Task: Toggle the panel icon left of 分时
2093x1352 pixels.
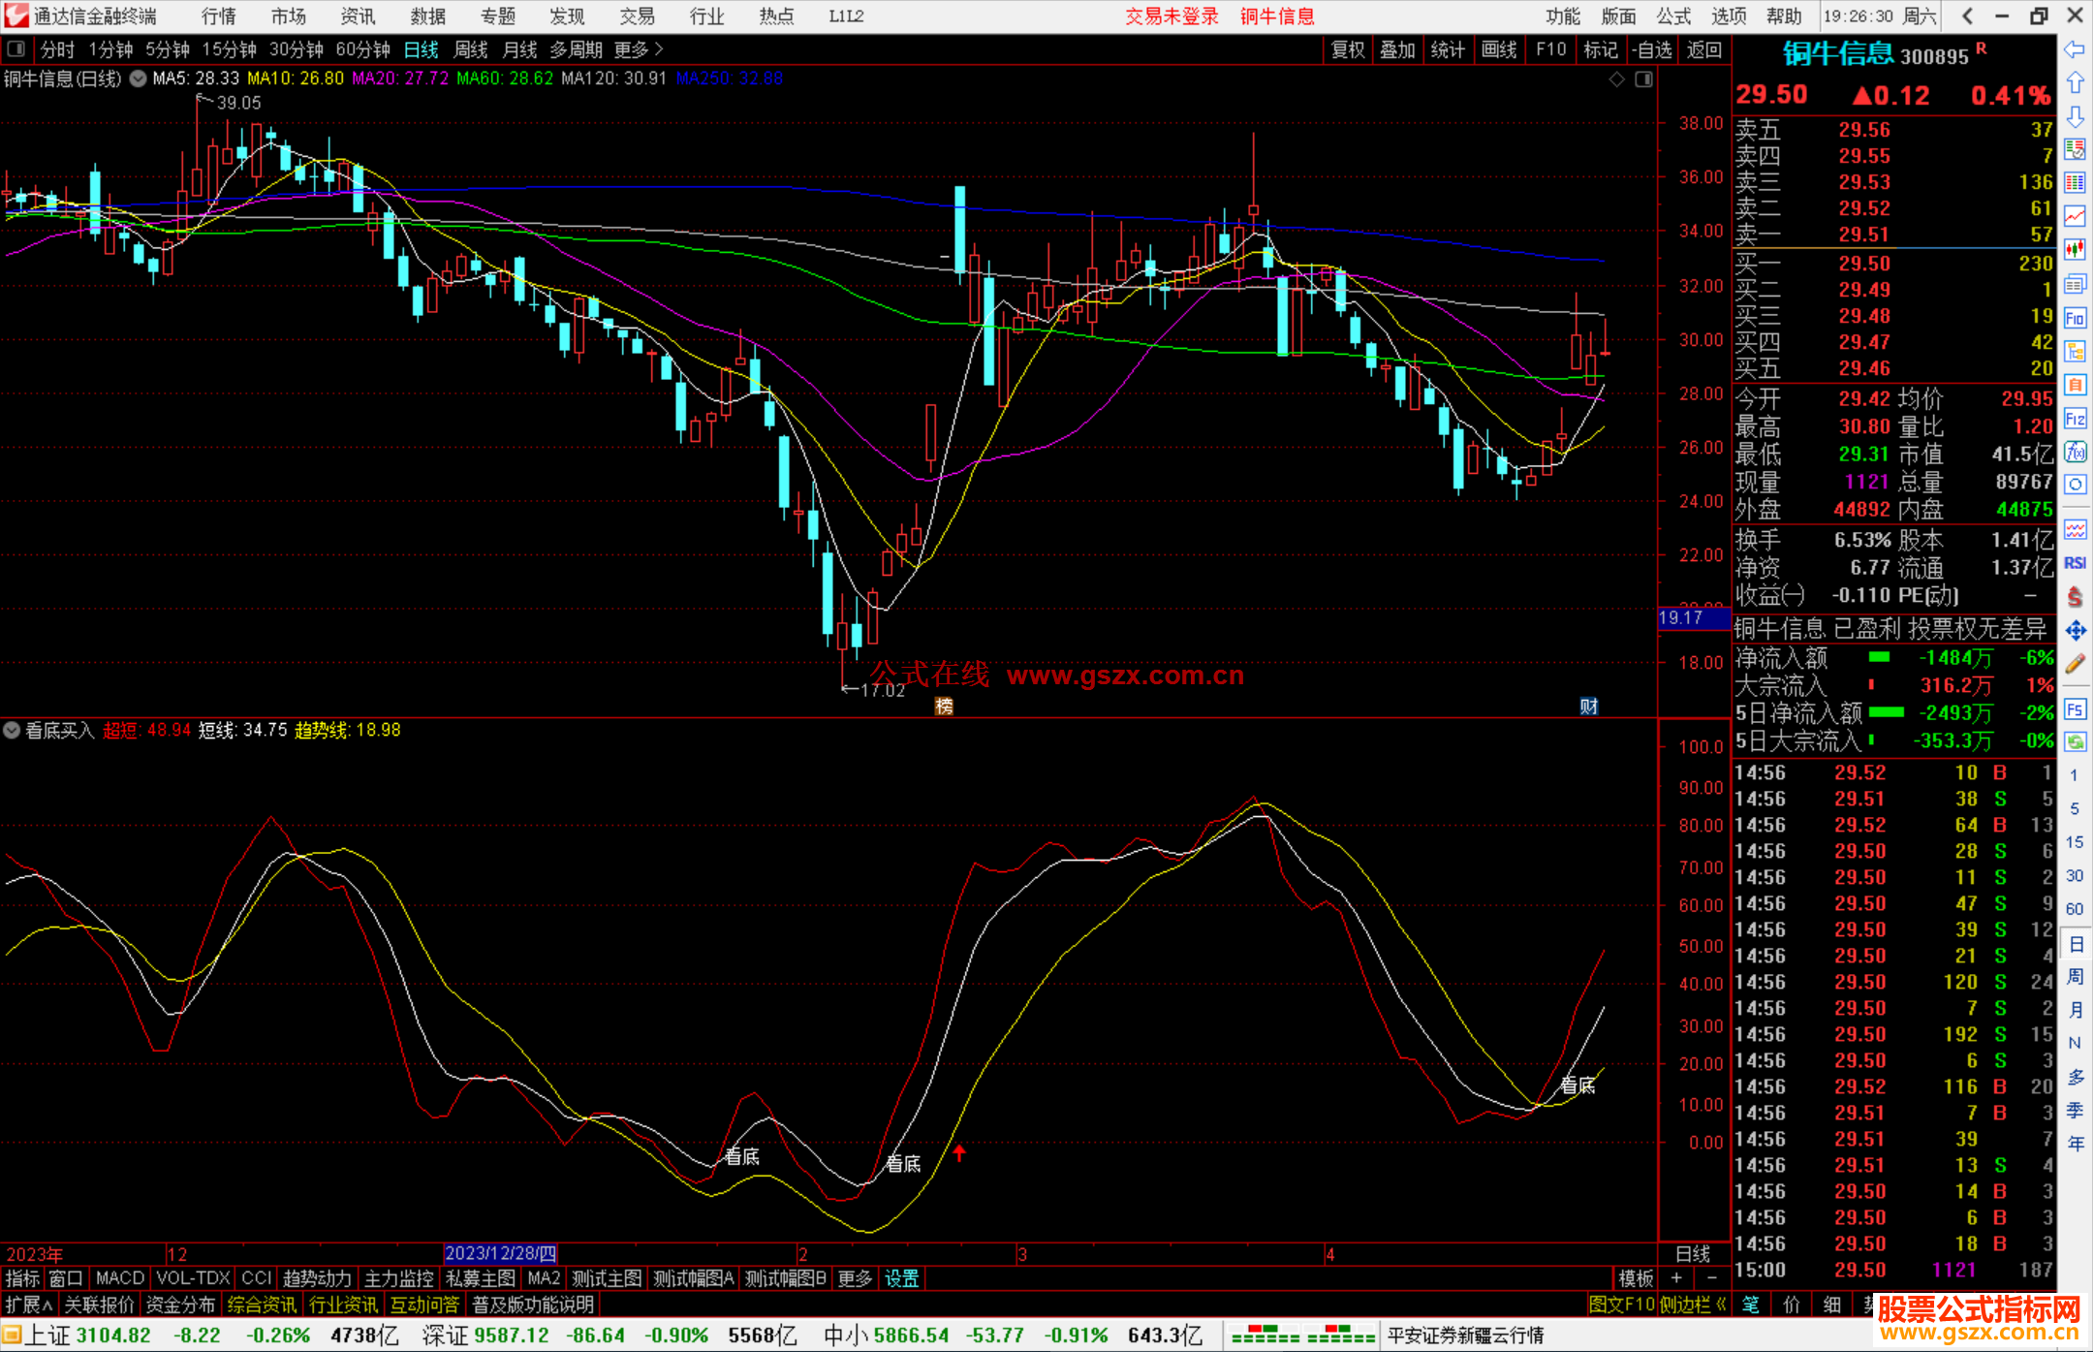Action: click(x=16, y=48)
